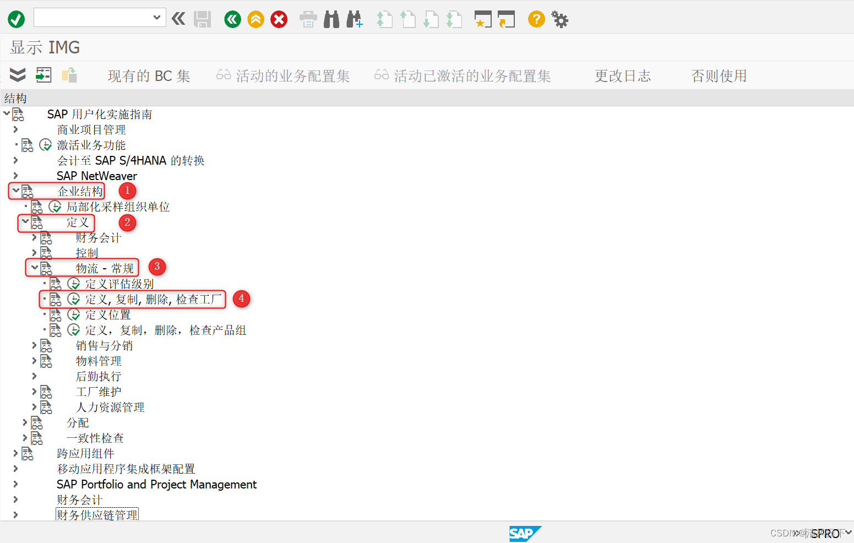Click the 现有的 BC 集 button

[x=148, y=75]
